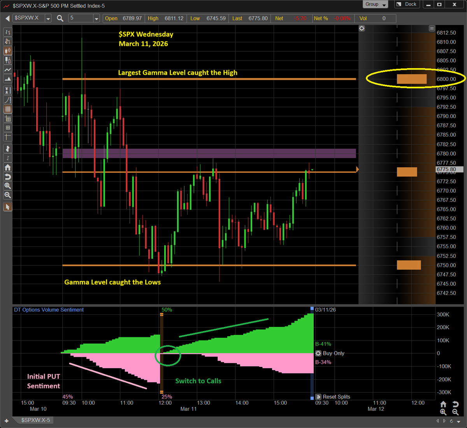Open the Buy Only settings gear

tap(318, 353)
